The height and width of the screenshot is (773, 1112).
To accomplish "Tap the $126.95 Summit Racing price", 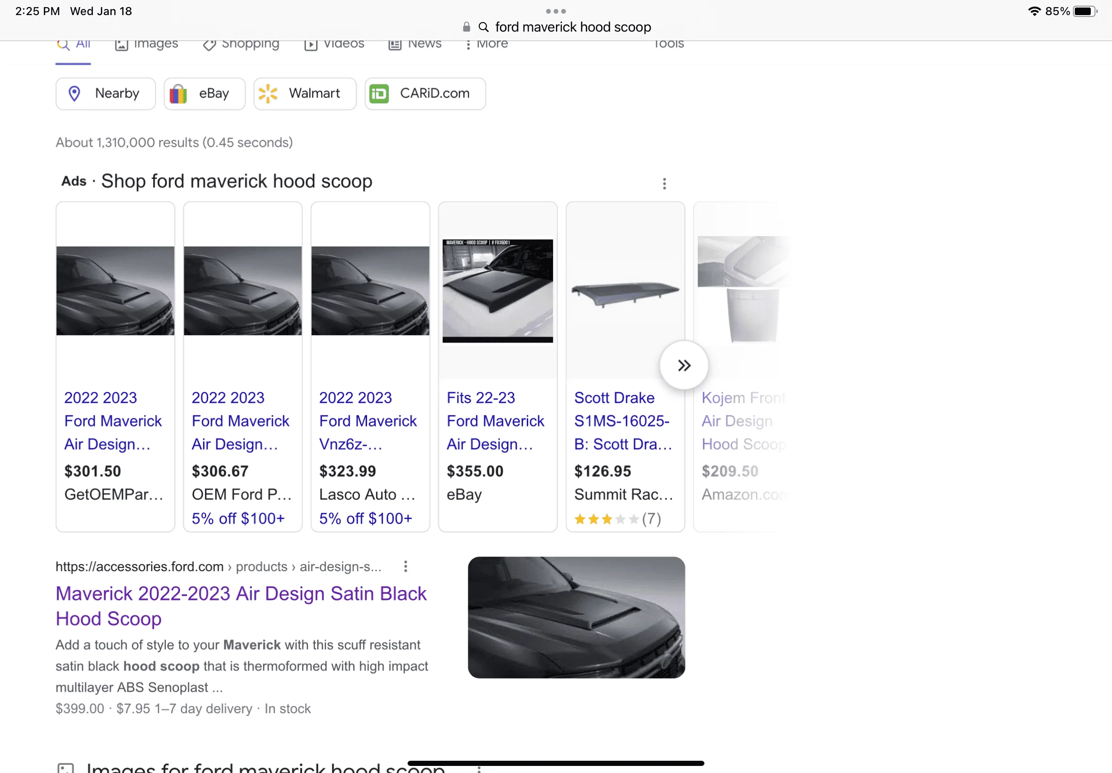I will (x=603, y=471).
